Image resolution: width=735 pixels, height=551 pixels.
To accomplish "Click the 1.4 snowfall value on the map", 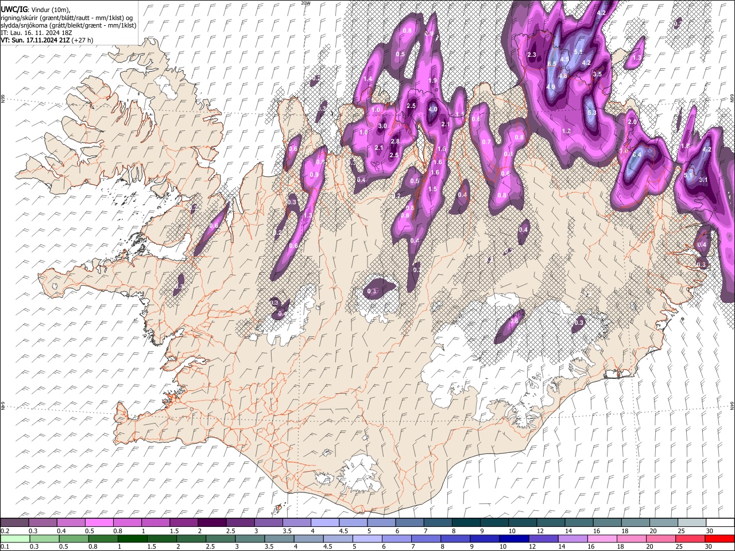I will coord(368,79).
